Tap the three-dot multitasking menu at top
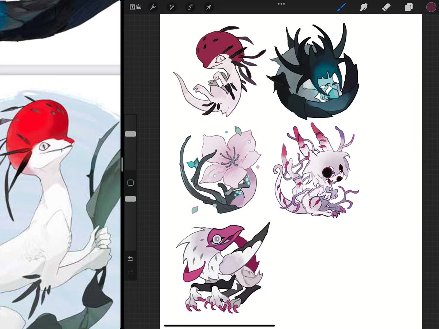This screenshot has width=439, height=329. coord(281,4)
